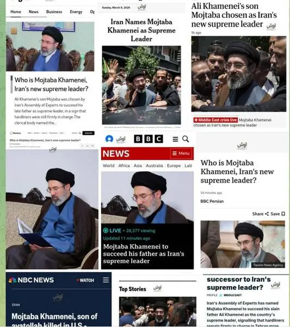Click the Share icon on BBC article
The image size is (290, 327).
(x=267, y=214)
